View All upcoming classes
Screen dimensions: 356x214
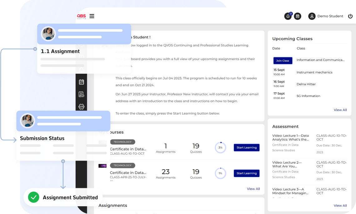[340, 110]
